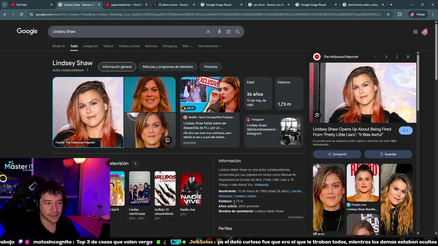This screenshot has width=438, height=246.
Task: Close the Lindsey Shaw browser tab
Action: 99,5
